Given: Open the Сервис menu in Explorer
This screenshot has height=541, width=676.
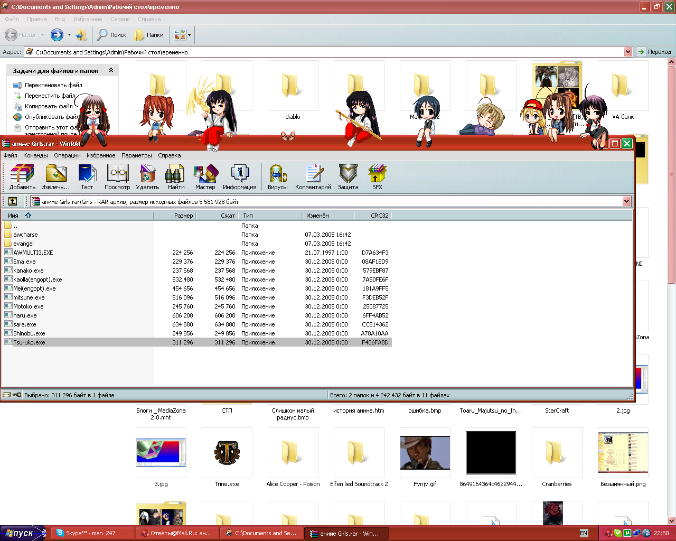Looking at the screenshot, I should pyautogui.click(x=120, y=19).
